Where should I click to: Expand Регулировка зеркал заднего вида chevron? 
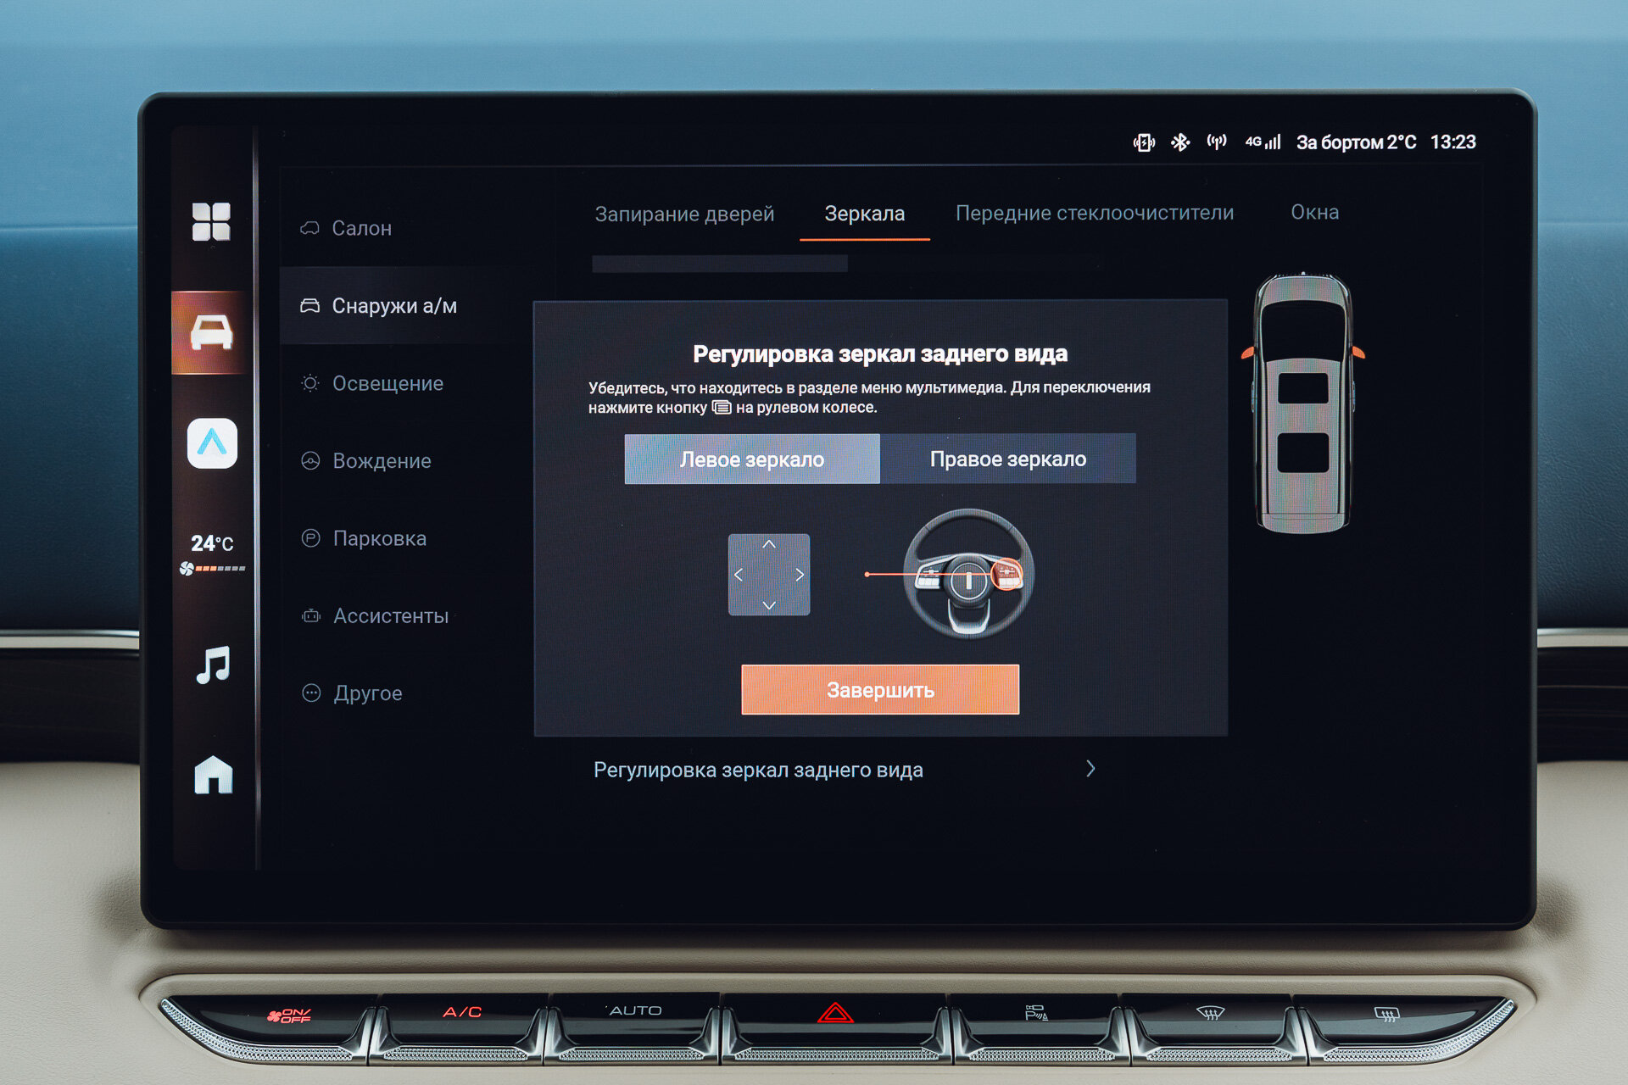pos(1090,769)
